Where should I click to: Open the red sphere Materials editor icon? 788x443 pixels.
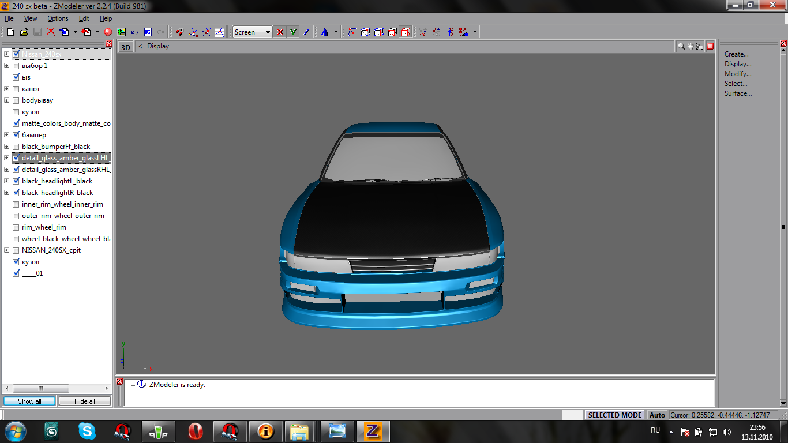pyautogui.click(x=107, y=32)
